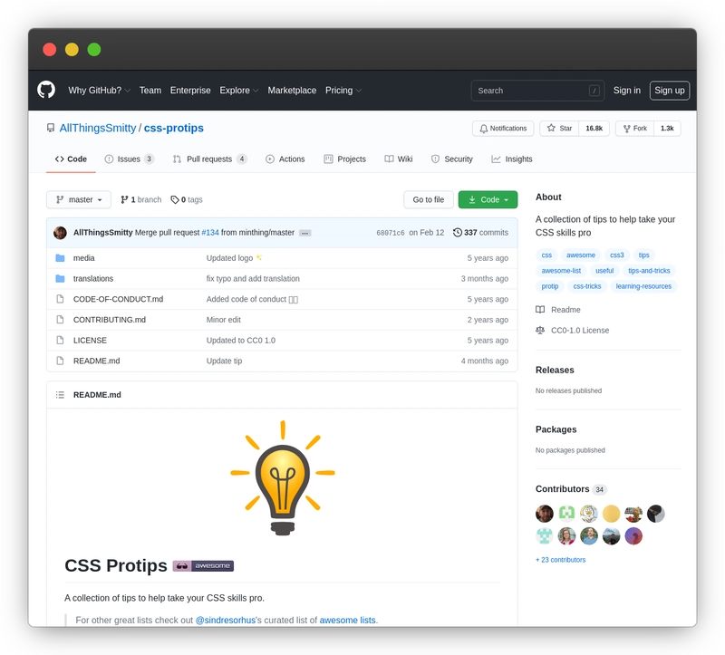The height and width of the screenshot is (655, 725).
Task: Switch to the Code tab
Action: pyautogui.click(x=71, y=159)
